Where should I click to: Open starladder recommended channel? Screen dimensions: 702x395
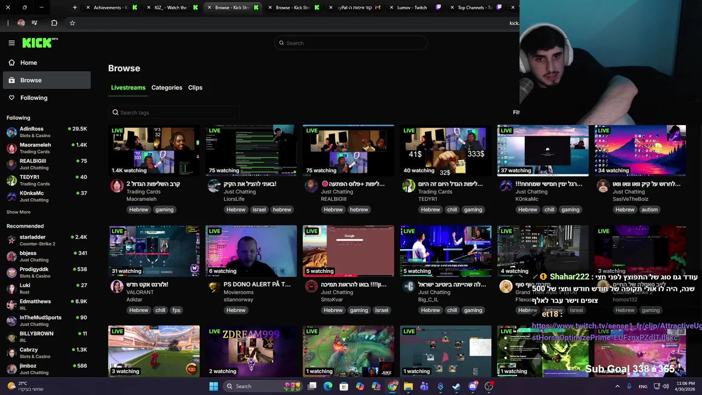click(x=47, y=240)
